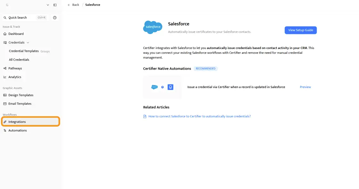Click the document icon beside related article
Screen dimensions: 359x189
145,116
